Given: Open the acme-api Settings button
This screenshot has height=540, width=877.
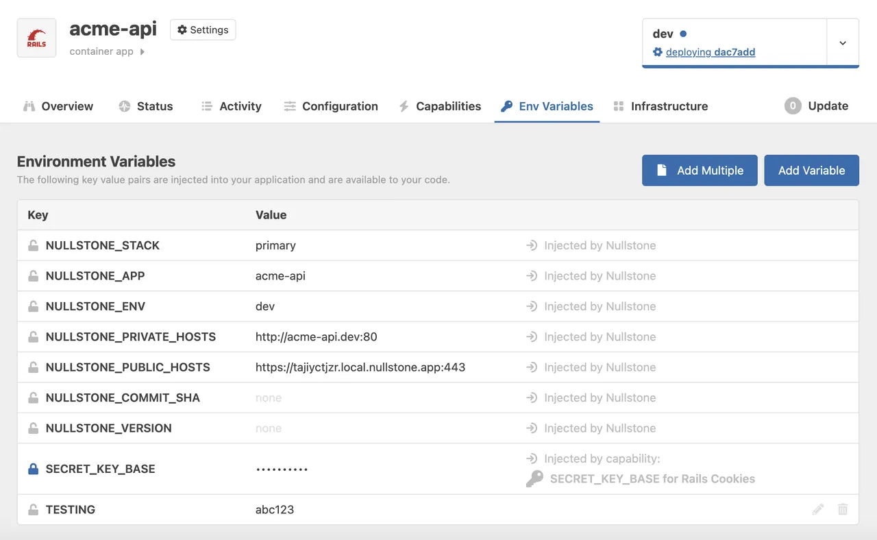Looking at the screenshot, I should pos(203,29).
